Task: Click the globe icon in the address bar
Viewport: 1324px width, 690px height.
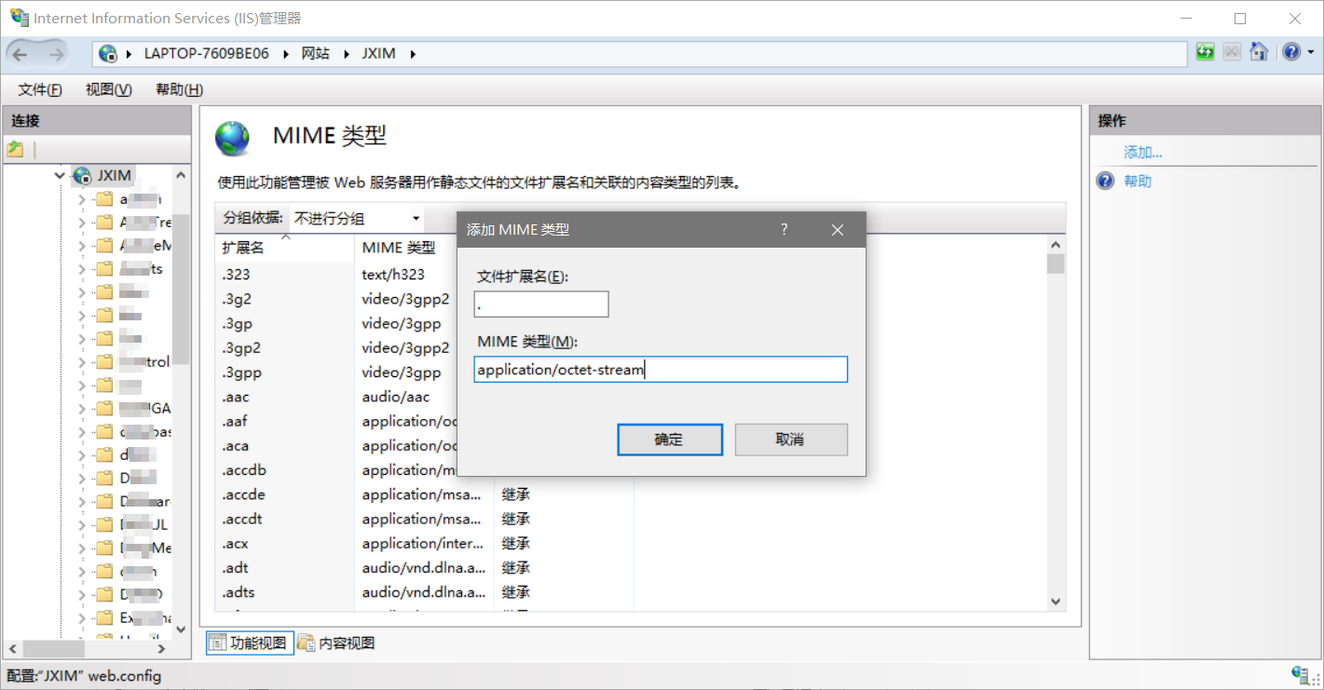Action: pos(108,54)
